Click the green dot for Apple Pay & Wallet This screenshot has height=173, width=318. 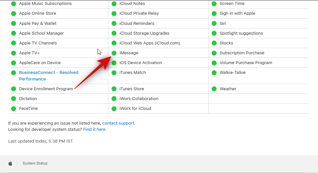(x=14, y=24)
